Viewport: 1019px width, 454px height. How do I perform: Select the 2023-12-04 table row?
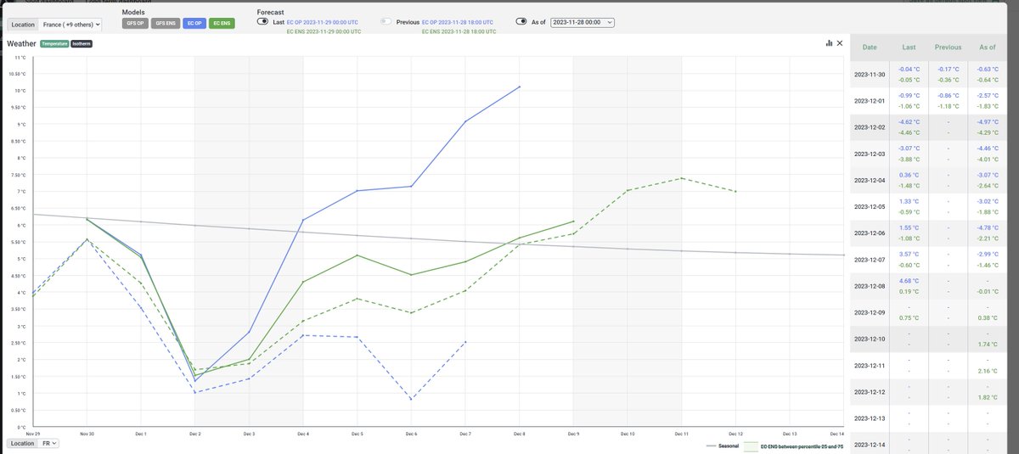[x=929, y=181]
